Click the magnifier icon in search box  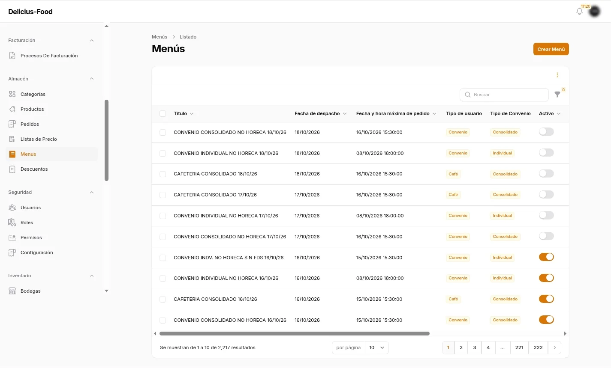(x=468, y=95)
